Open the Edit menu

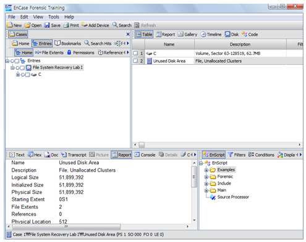pyautogui.click(x=24, y=17)
